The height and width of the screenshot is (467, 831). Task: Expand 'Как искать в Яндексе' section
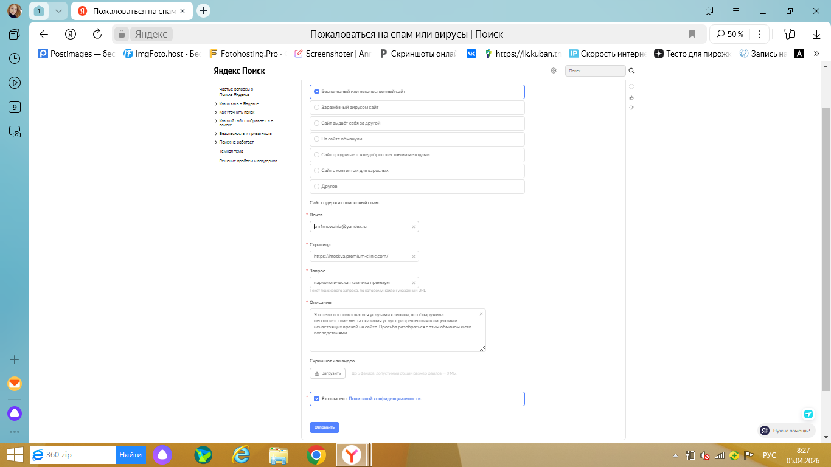238,104
